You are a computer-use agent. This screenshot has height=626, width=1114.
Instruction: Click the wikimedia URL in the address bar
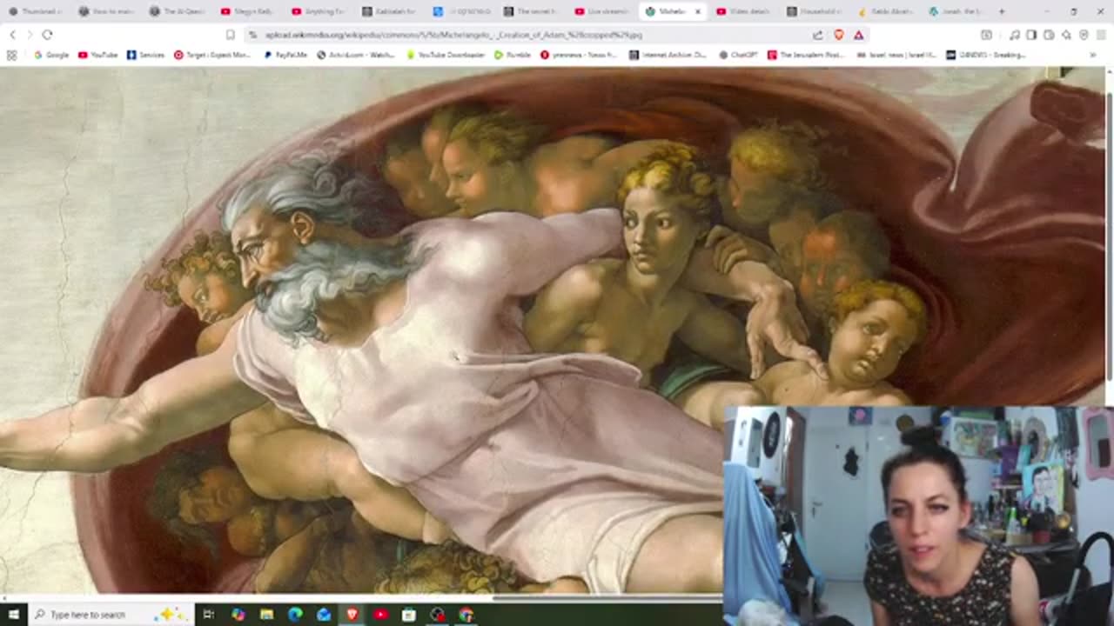(453, 35)
